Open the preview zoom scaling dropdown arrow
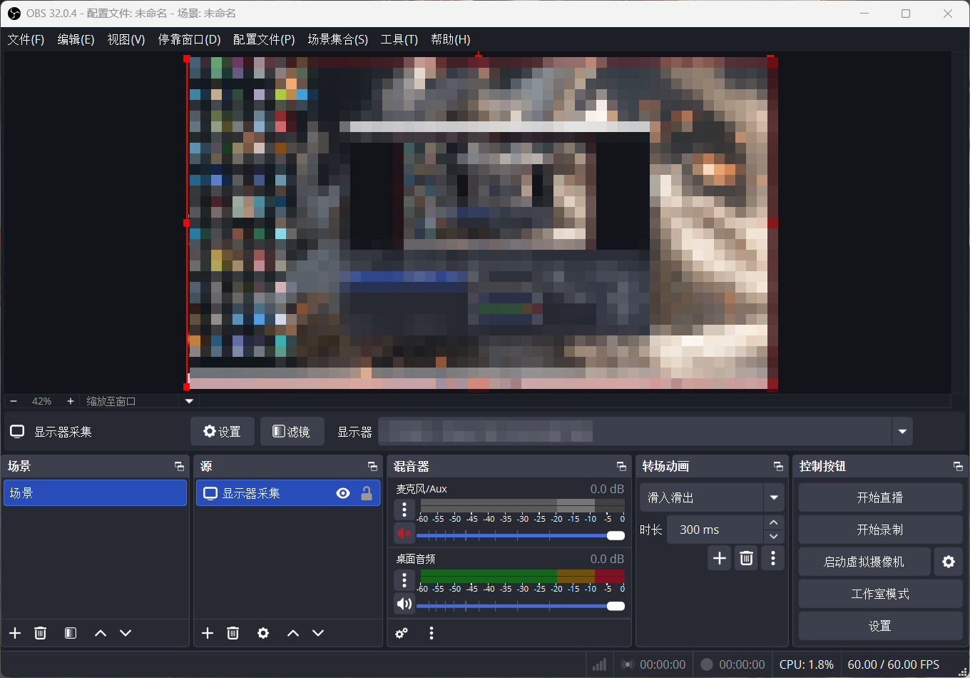The width and height of the screenshot is (970, 678). (x=189, y=401)
